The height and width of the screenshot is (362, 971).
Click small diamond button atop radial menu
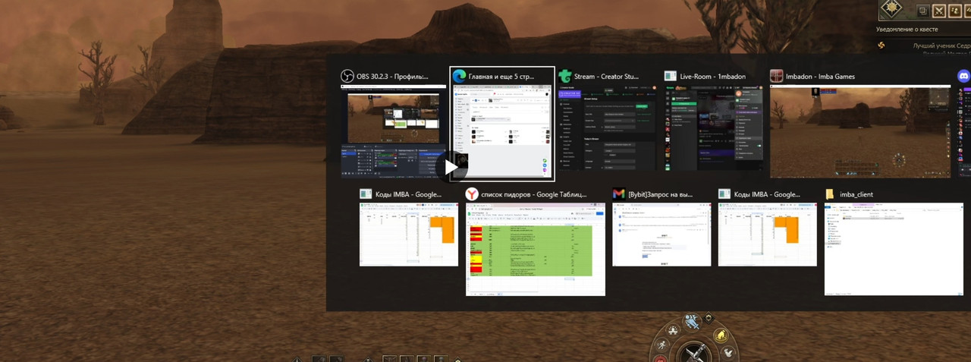[708, 318]
